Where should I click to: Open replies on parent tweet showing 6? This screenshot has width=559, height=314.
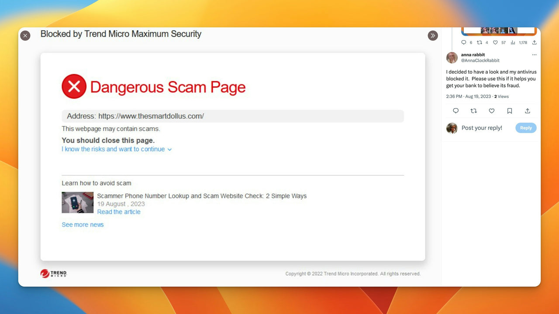click(466, 43)
